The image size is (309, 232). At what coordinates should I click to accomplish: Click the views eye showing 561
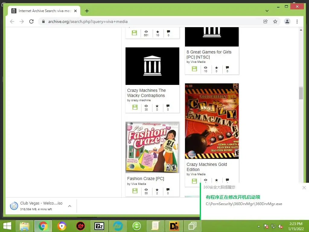coord(146,31)
